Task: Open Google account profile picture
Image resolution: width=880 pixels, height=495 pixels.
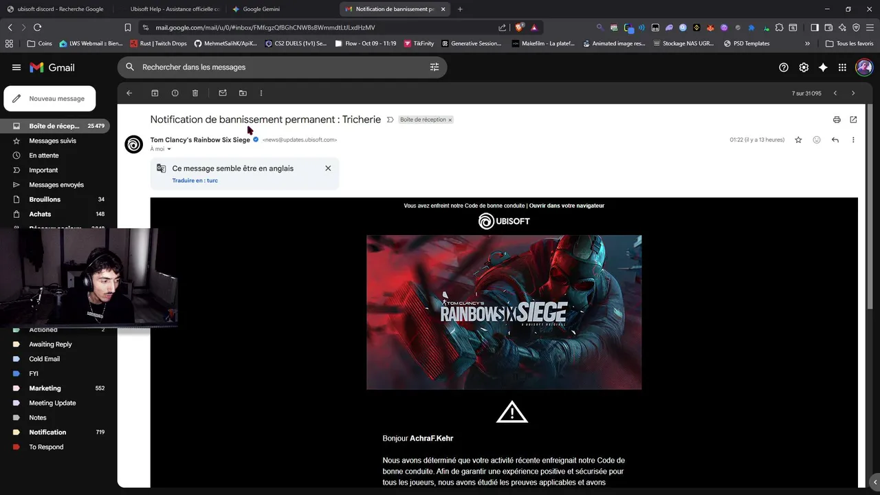Action: click(x=864, y=67)
